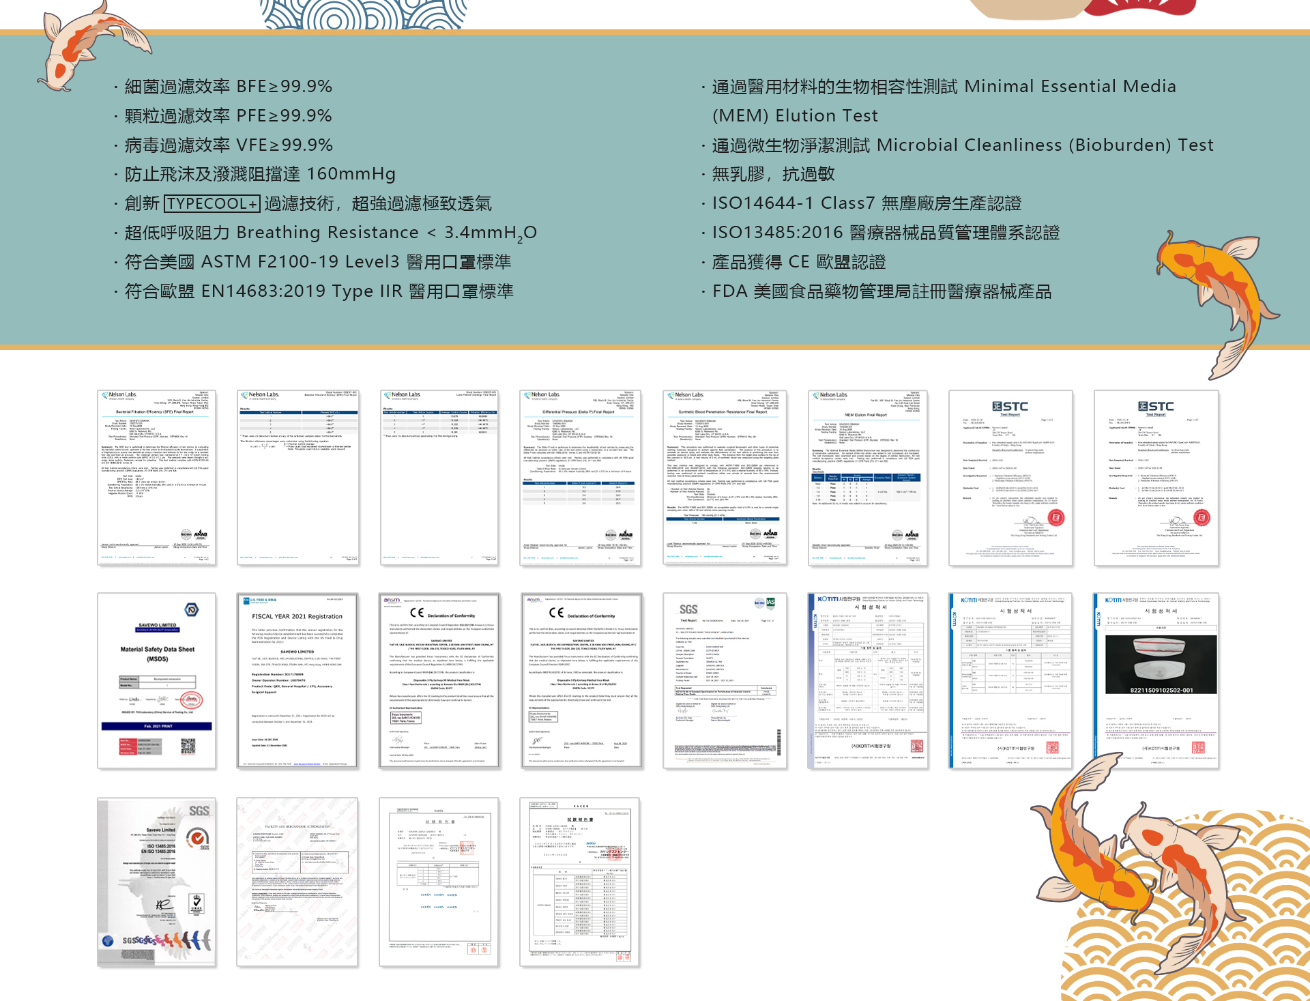The width and height of the screenshot is (1310, 1001).
Task: Click the Differential Pressure (Delta P) report thumbnail
Action: click(580, 478)
